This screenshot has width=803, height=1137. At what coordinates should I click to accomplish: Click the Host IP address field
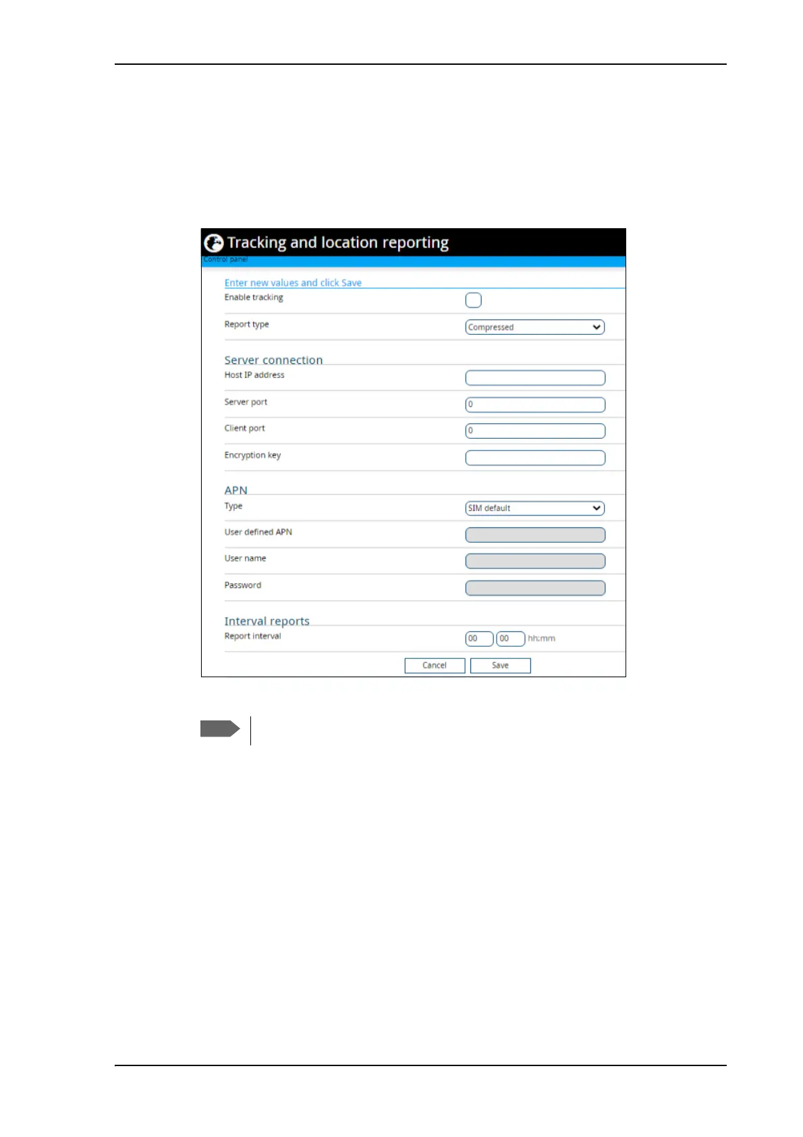[535, 378]
